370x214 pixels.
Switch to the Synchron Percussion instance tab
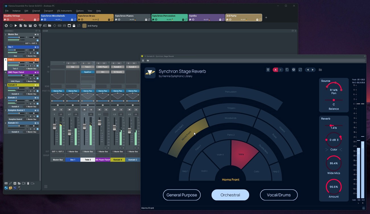coord(169,18)
